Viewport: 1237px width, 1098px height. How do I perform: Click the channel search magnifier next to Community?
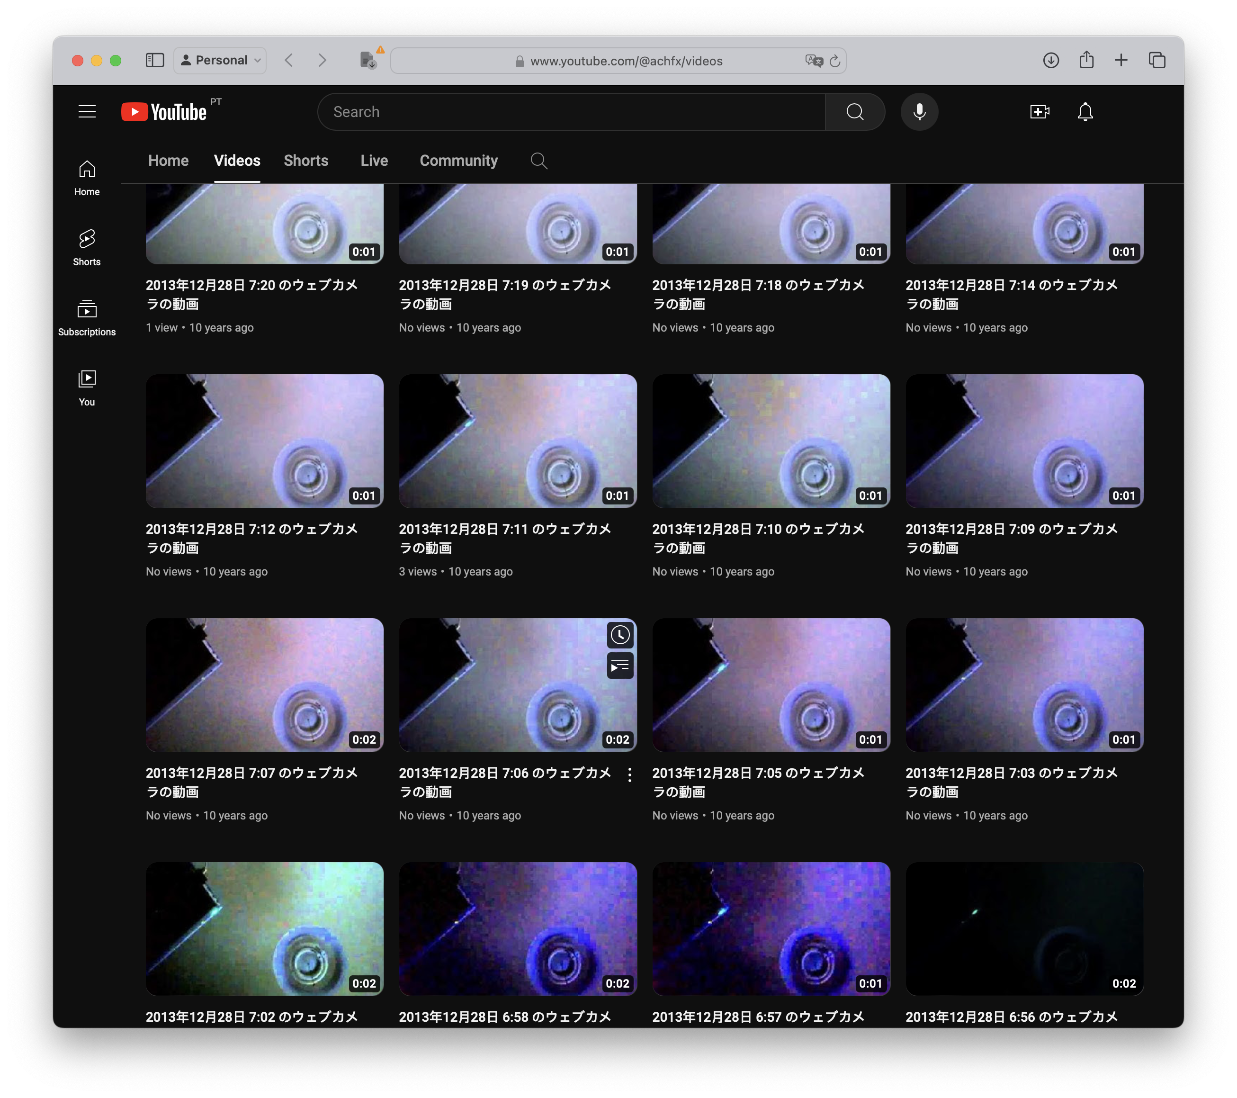538,161
